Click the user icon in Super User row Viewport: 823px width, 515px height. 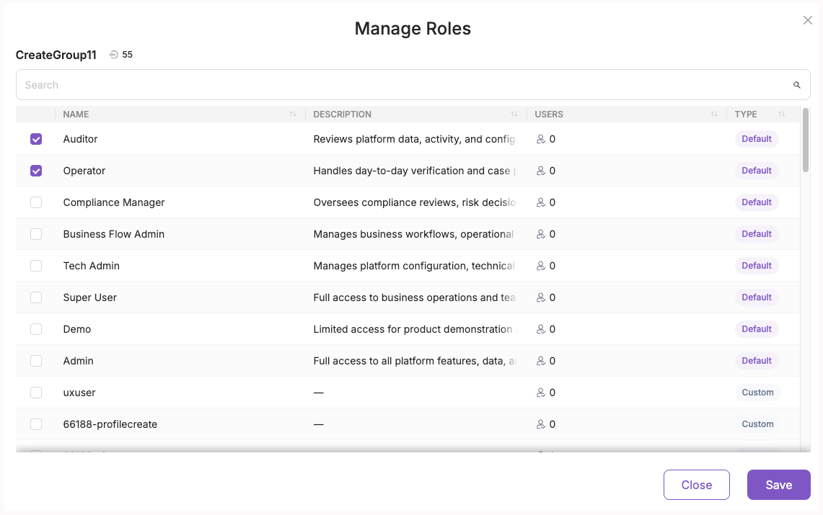click(x=541, y=297)
